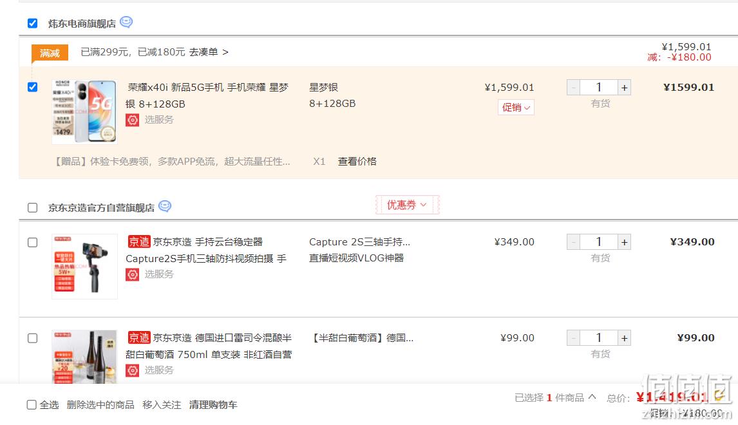Focus the quantity field for the gimbal

(x=599, y=242)
